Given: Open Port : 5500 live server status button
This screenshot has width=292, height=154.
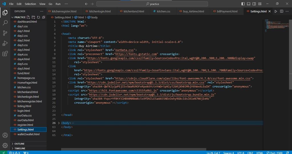Looking at the screenshot, I should 275,153.
